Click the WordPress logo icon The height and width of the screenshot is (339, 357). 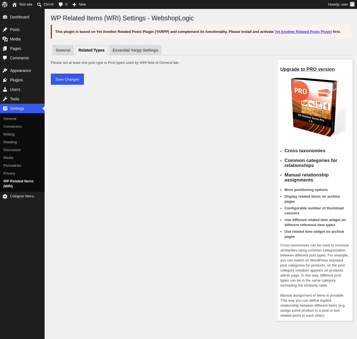click(5, 4)
